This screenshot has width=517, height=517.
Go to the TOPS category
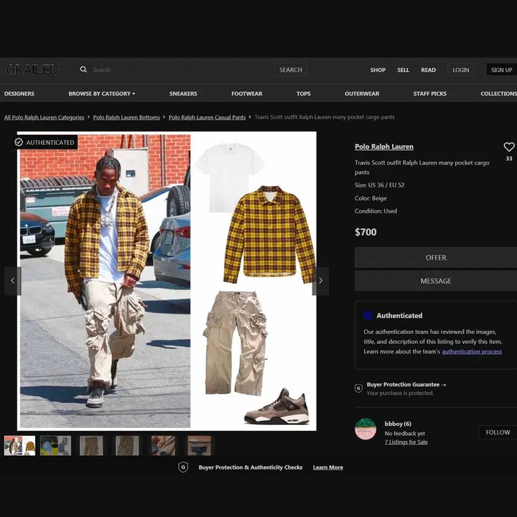[x=303, y=93]
